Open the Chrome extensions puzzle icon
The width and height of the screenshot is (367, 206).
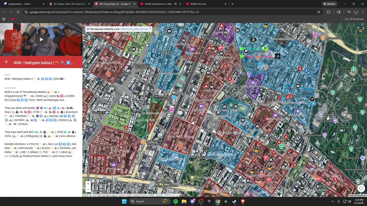pyautogui.click(x=329, y=12)
